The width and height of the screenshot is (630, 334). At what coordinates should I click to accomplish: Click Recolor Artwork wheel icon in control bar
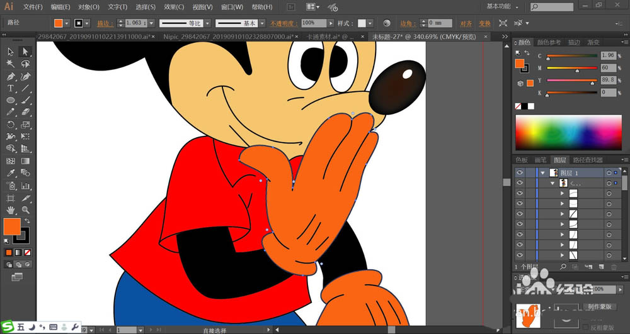387,23
